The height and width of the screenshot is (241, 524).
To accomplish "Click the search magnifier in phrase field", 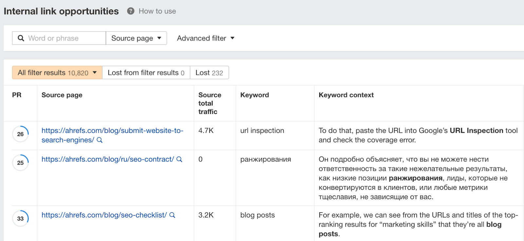I will tap(21, 38).
